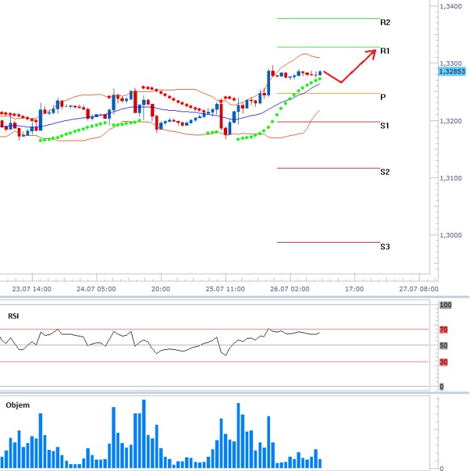Click the S3 support level label
This screenshot has height=471, width=470.
coord(384,247)
